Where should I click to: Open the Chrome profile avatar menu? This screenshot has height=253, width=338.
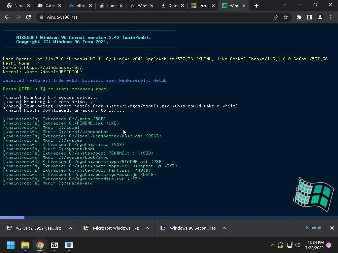pyautogui.click(x=320, y=17)
